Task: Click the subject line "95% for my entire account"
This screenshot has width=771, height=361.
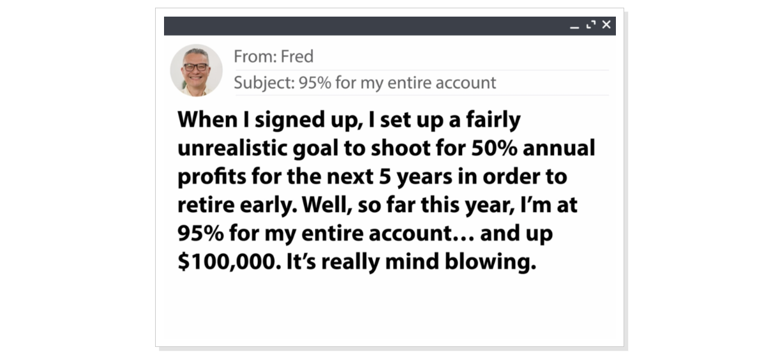Action: [x=397, y=83]
